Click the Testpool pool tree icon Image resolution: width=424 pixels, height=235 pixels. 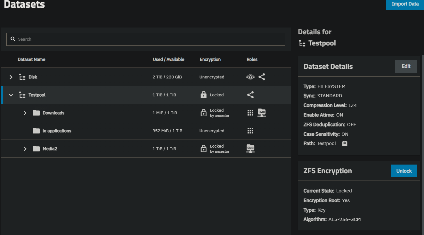click(22, 95)
